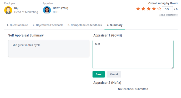Screen dimensions: 181x98
Task: Focus the Appraiser 1 feedback textarea
Action: click(133, 55)
